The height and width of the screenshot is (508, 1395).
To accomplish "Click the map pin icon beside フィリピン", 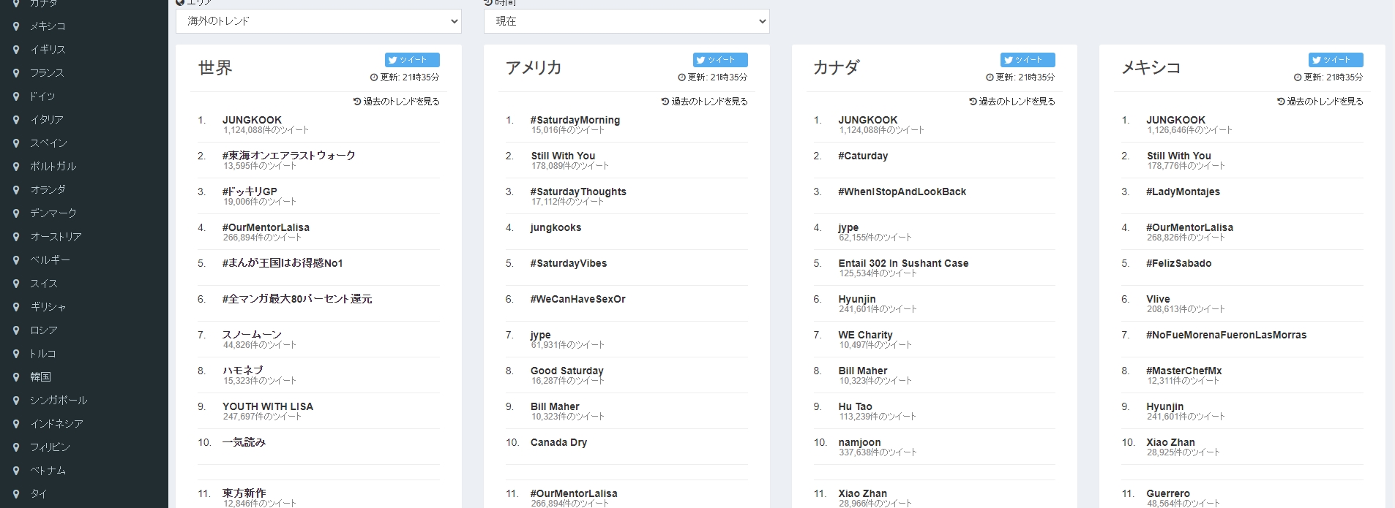I will [16, 447].
